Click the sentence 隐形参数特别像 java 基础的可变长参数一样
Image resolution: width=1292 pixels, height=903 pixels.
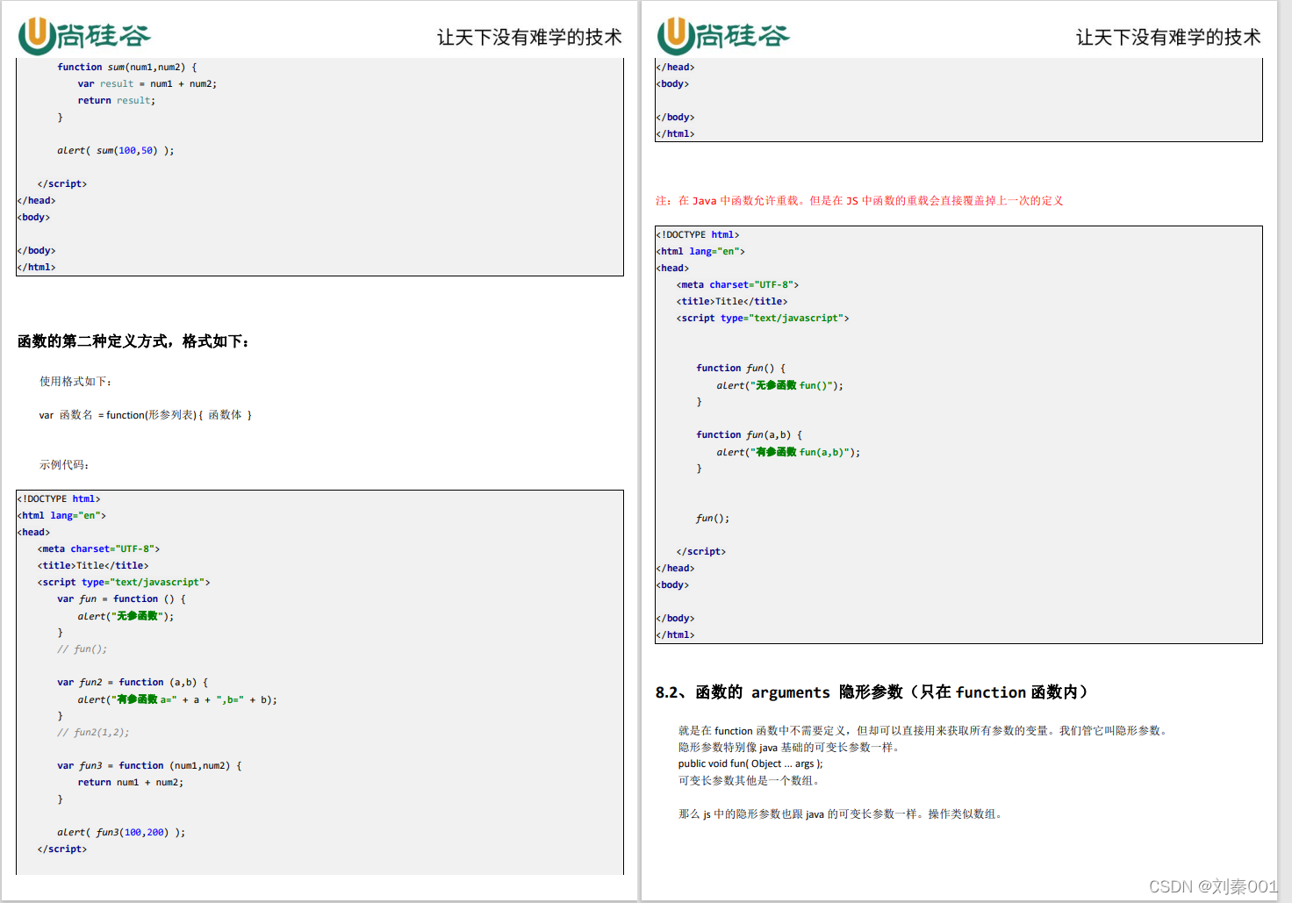(791, 748)
